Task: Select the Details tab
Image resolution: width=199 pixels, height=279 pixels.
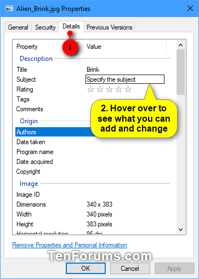Action: [x=71, y=26]
